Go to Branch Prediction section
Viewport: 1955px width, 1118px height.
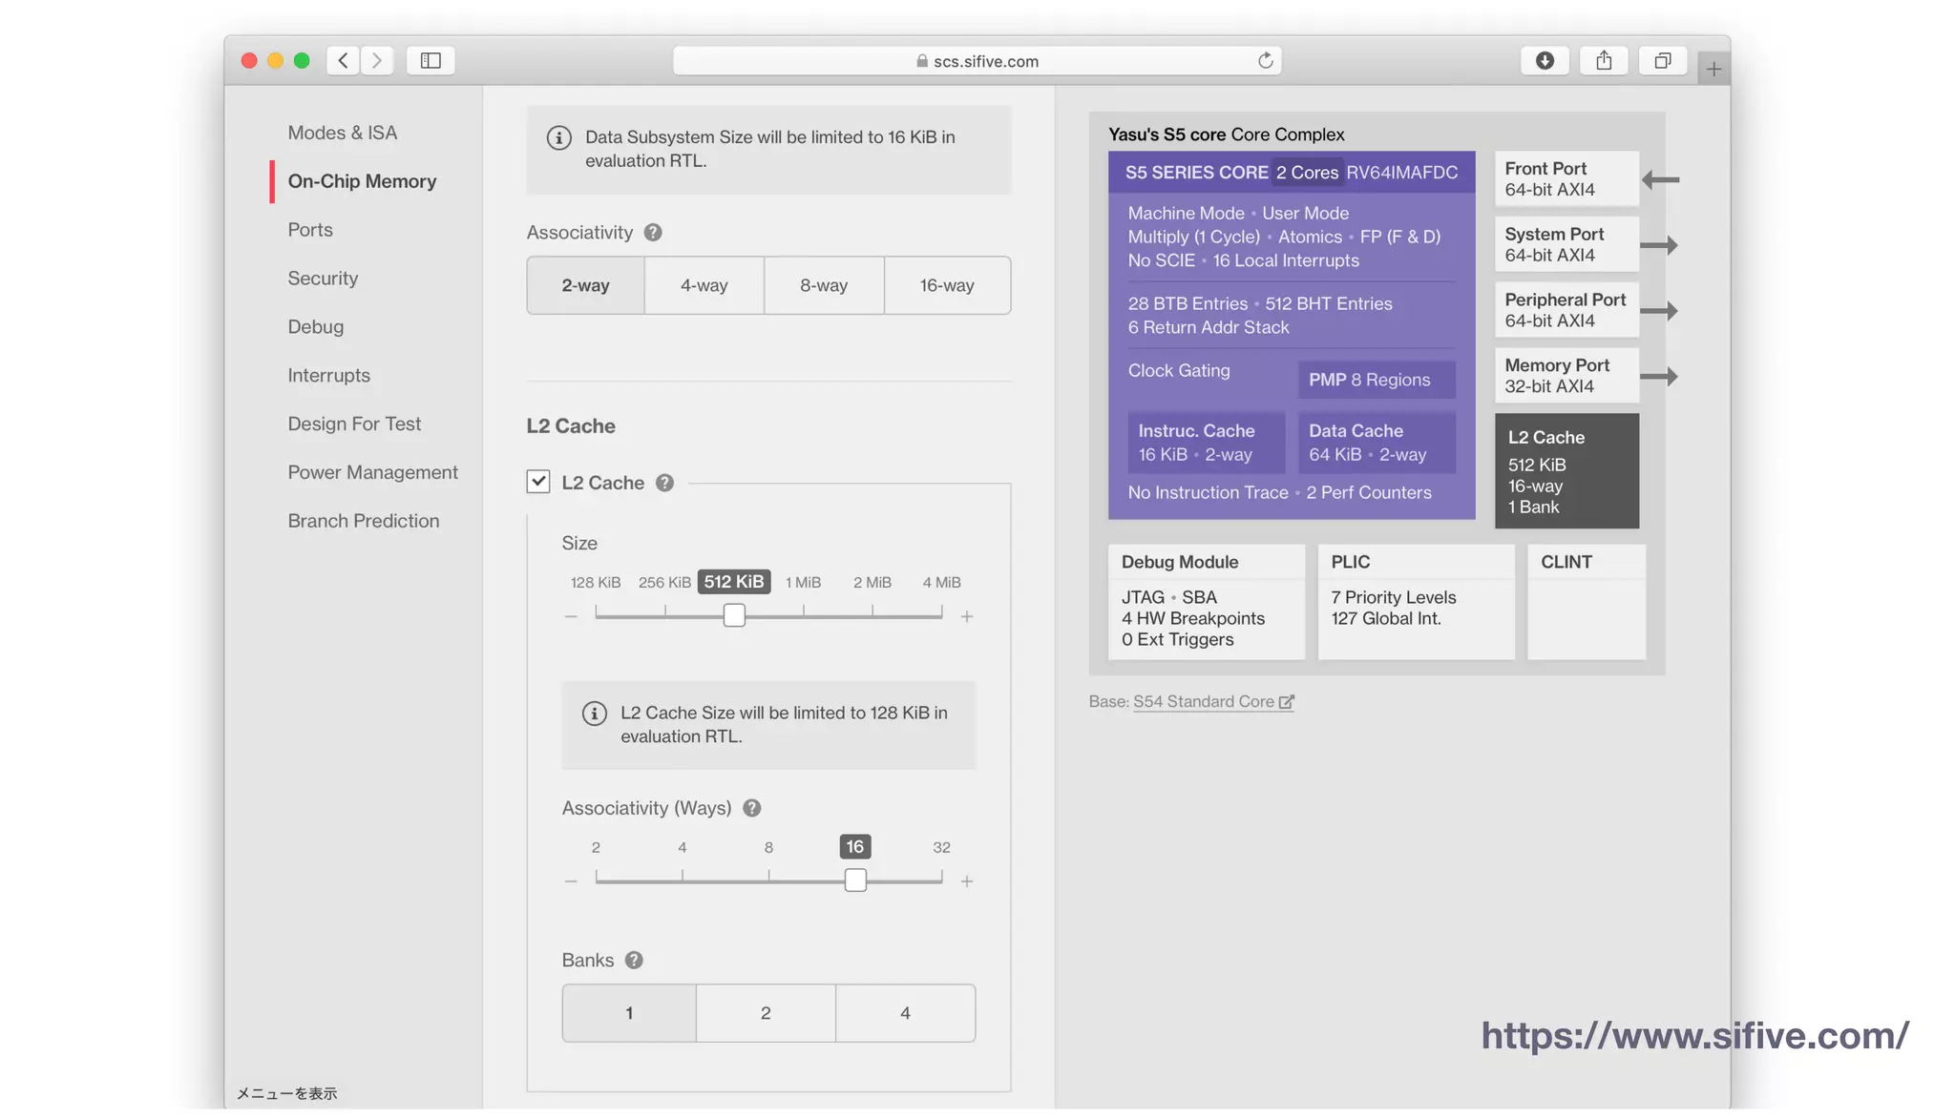coord(363,521)
